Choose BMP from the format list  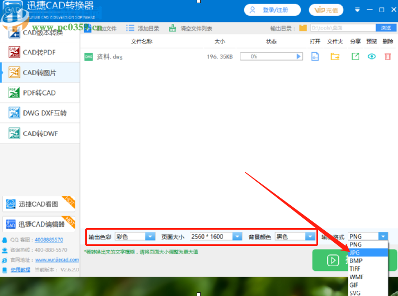[368, 261]
